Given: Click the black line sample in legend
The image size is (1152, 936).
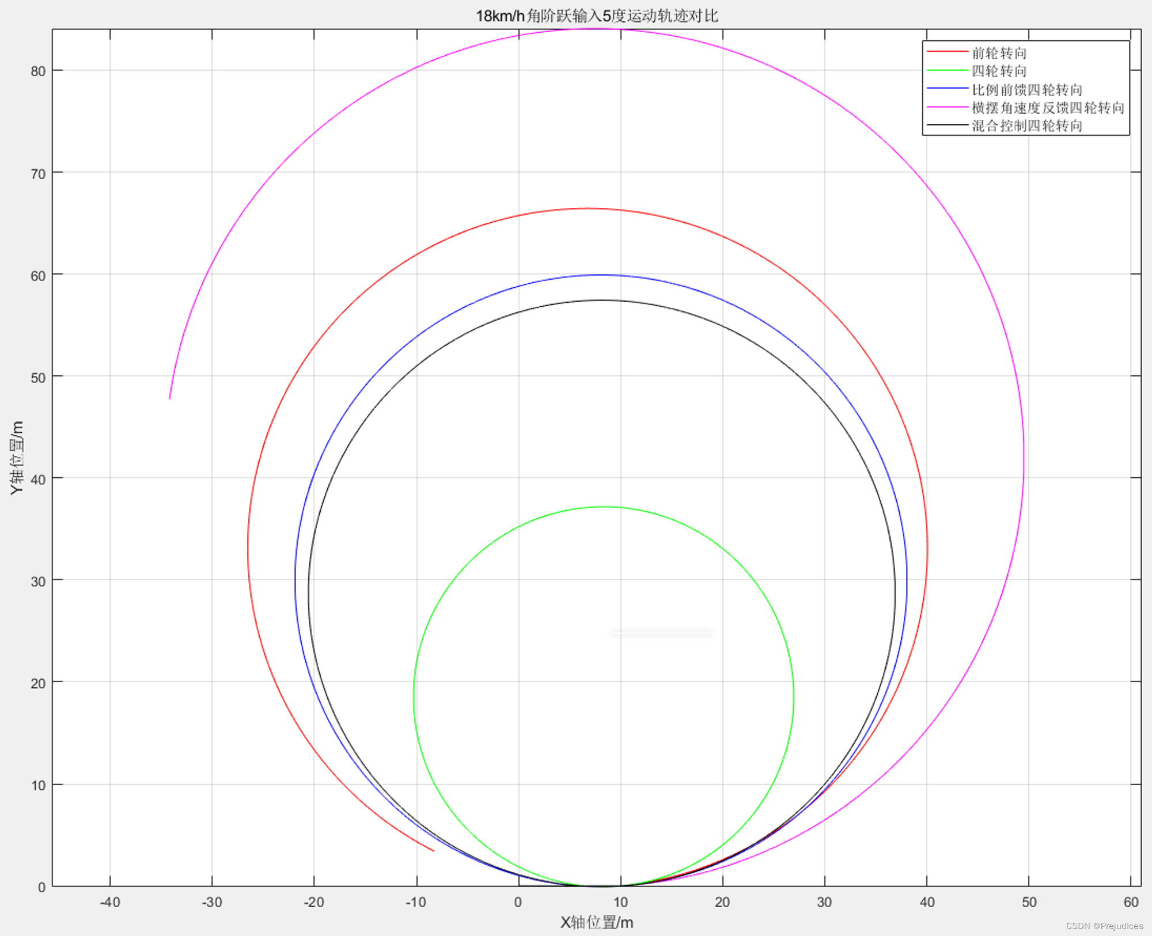Looking at the screenshot, I should [948, 124].
